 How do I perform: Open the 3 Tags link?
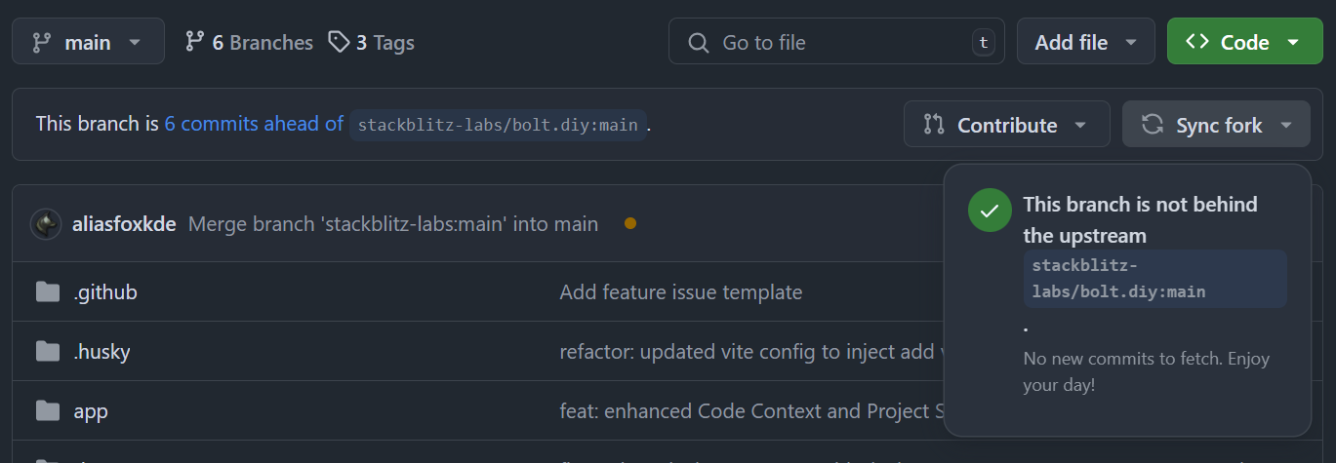click(x=371, y=43)
